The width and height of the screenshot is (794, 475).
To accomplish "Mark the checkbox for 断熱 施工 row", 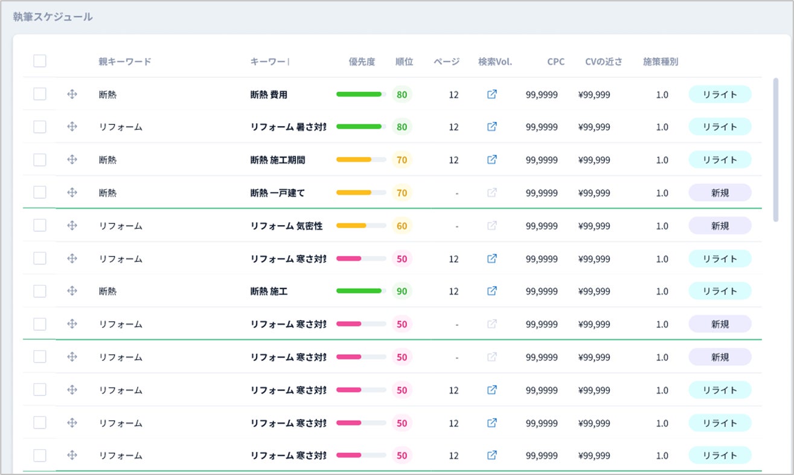I will pos(40,291).
